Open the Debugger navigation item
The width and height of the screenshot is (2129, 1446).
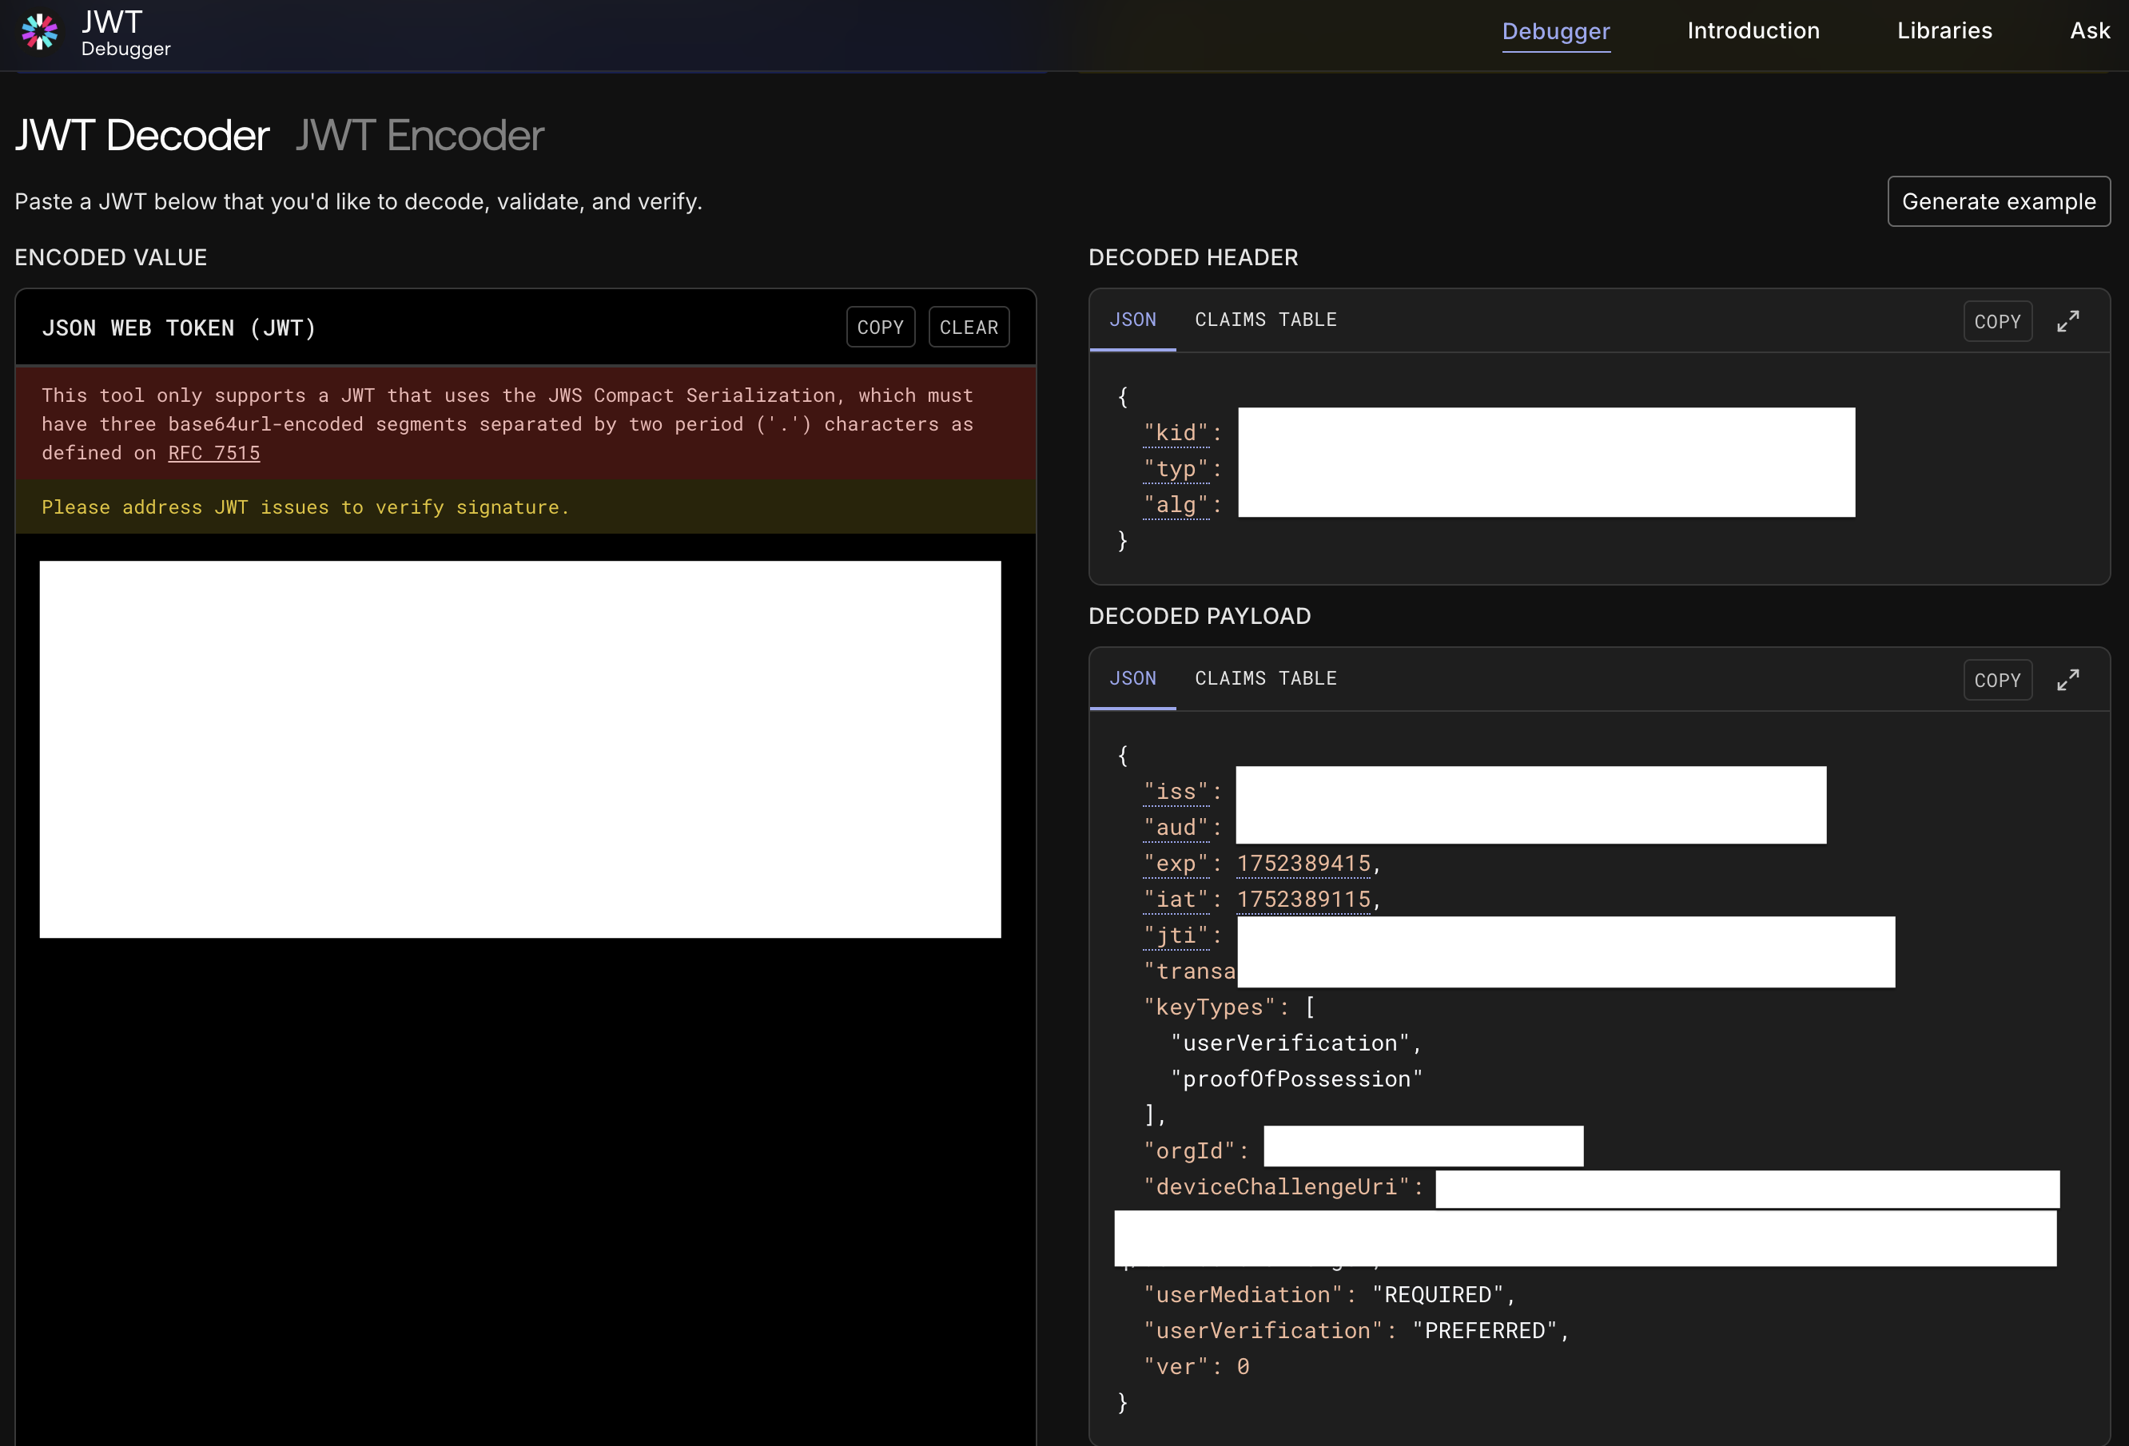click(x=1555, y=31)
